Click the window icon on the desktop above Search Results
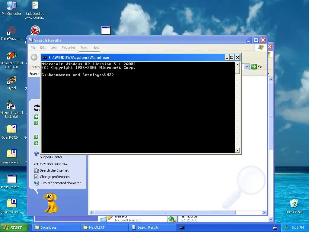The image size is (309, 232). coord(106,31)
